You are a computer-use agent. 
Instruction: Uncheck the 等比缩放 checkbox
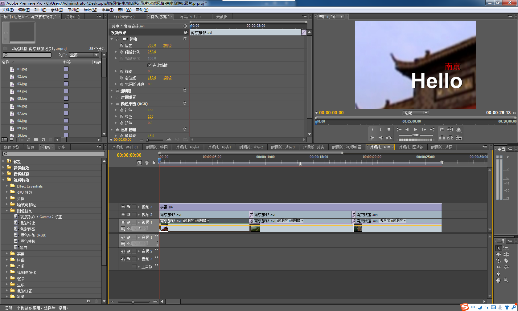coord(150,65)
